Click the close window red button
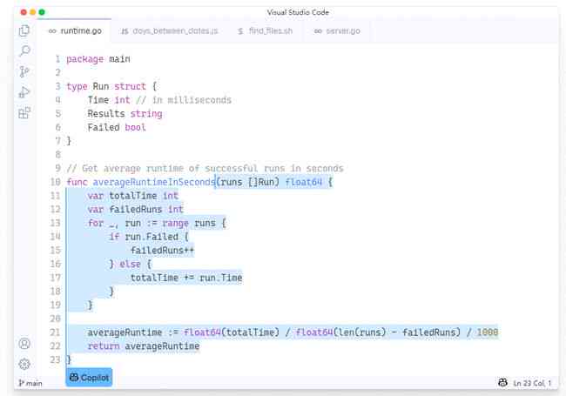The height and width of the screenshot is (396, 566). pyautogui.click(x=24, y=12)
